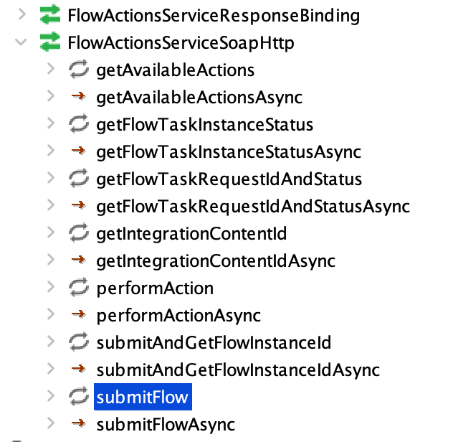Select getFlowTaskInstanceStatusAsync in the tree
The width and height of the screenshot is (453, 442).
(228, 151)
